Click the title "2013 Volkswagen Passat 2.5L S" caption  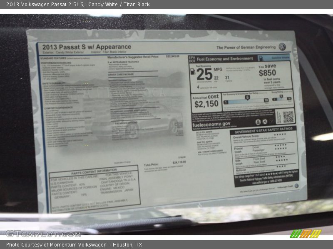pos(45,4)
